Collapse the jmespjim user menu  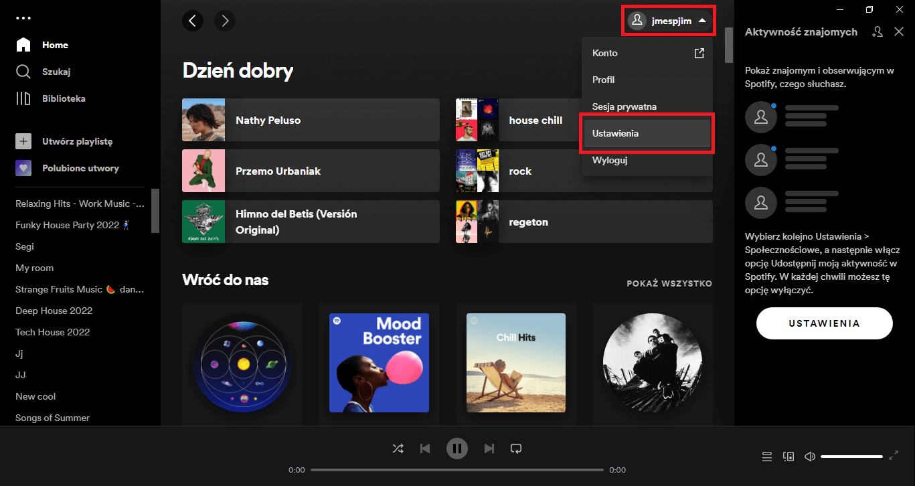coord(669,21)
